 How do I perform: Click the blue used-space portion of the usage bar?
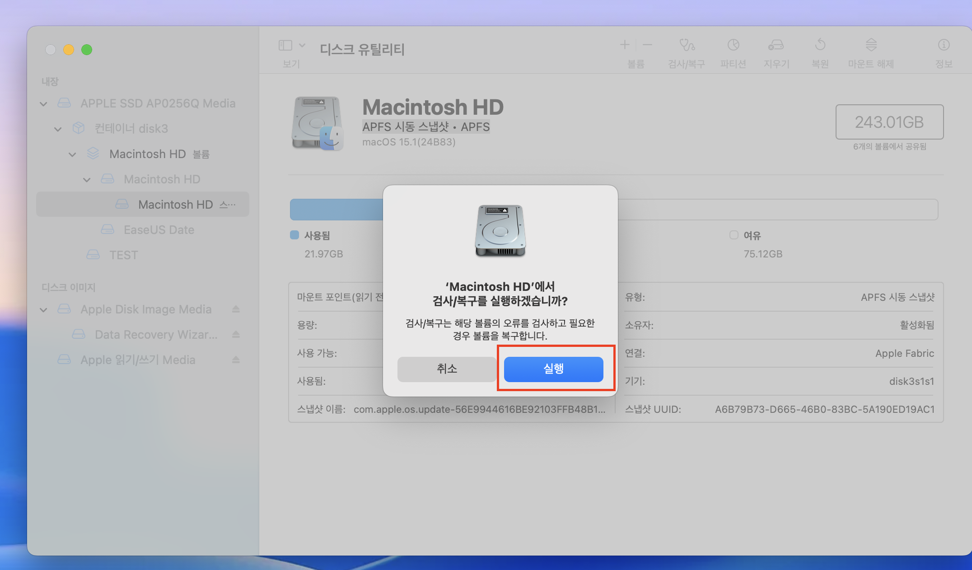point(336,210)
